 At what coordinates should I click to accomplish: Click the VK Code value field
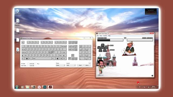pos(32,64)
